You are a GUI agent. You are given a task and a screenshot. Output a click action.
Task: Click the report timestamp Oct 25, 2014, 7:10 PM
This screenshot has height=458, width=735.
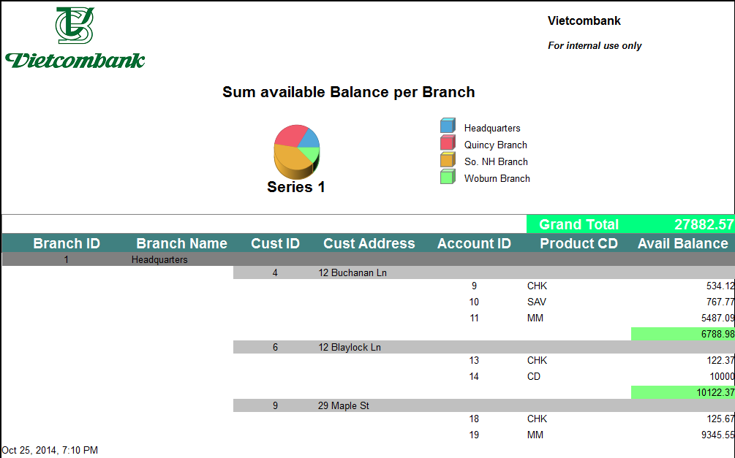(50, 451)
